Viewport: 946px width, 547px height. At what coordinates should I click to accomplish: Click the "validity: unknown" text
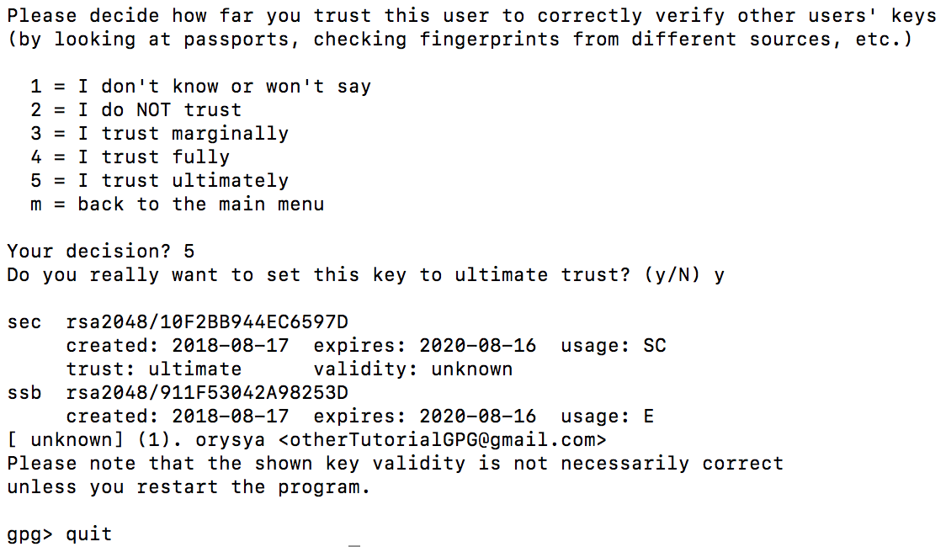pos(412,369)
